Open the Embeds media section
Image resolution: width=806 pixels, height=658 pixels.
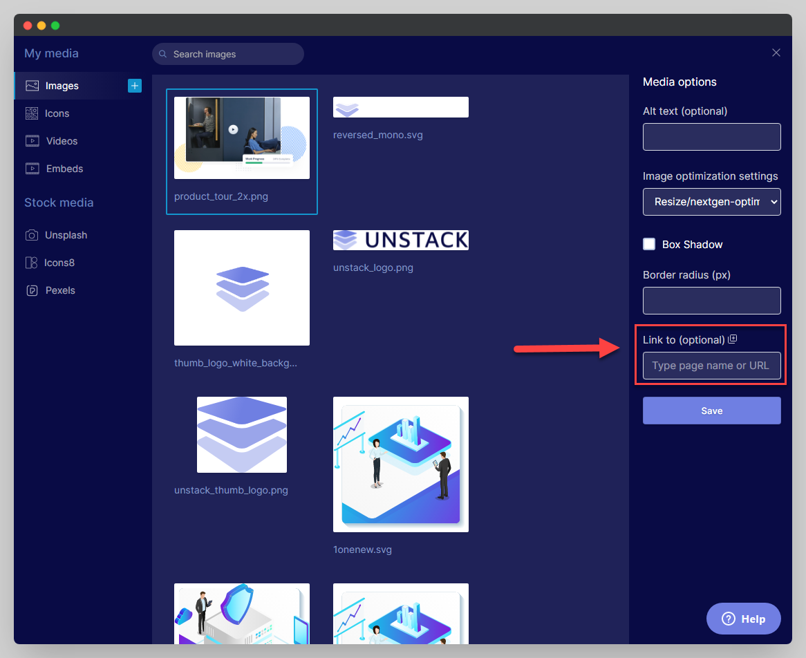point(63,168)
